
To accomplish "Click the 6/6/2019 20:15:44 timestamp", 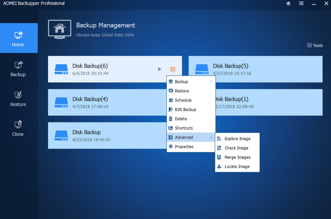I will point(90,73).
